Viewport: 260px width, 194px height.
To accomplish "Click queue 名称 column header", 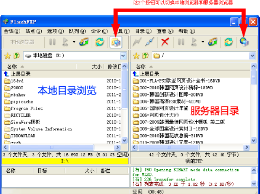I will tap(18, 171).
